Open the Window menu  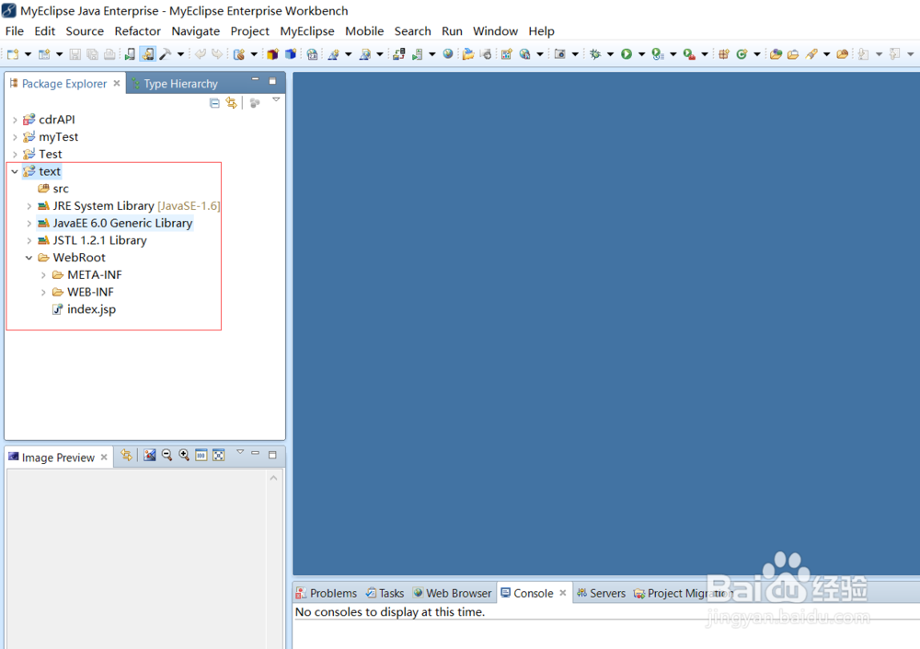(495, 31)
